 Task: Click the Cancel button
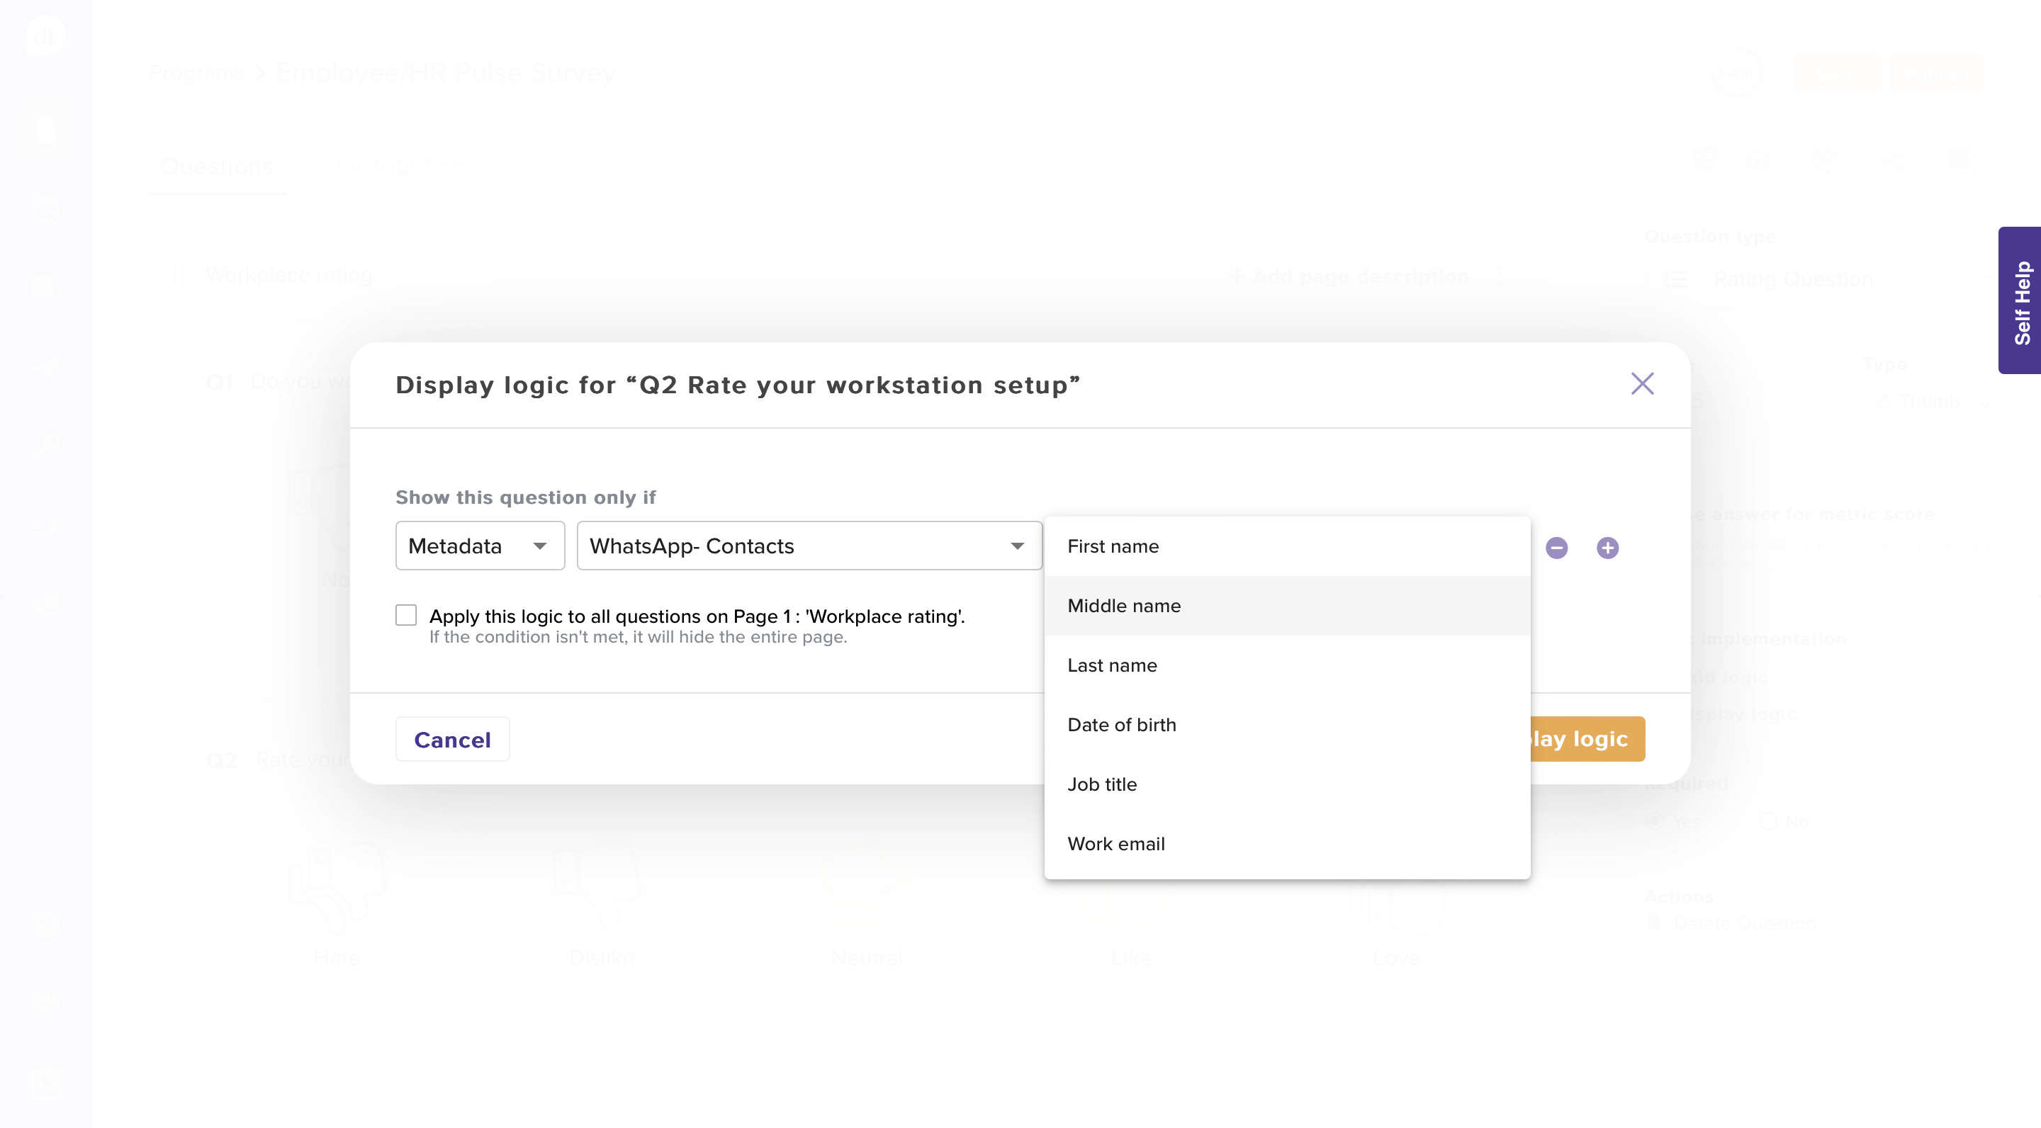tap(452, 739)
